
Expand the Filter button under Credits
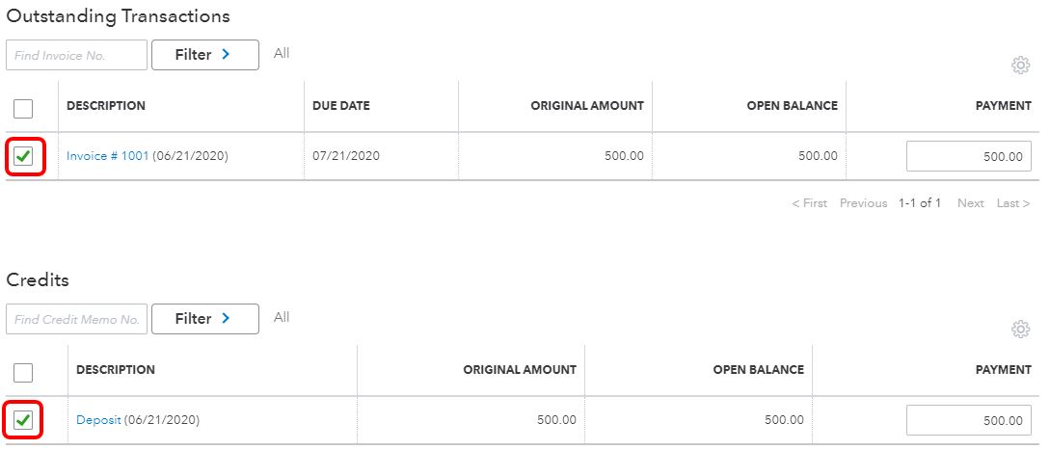coord(205,319)
